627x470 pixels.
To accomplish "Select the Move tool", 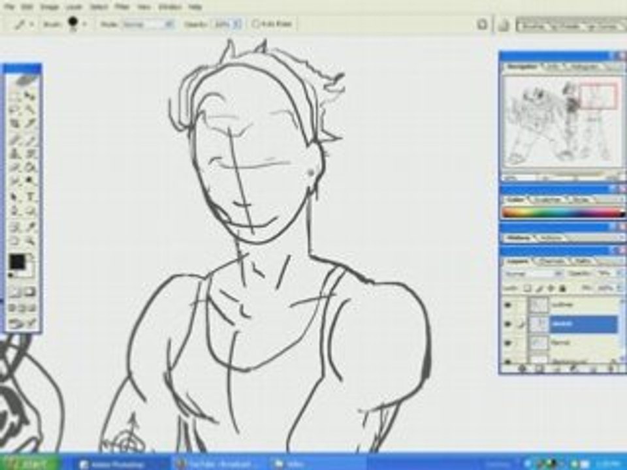I will 29,96.
